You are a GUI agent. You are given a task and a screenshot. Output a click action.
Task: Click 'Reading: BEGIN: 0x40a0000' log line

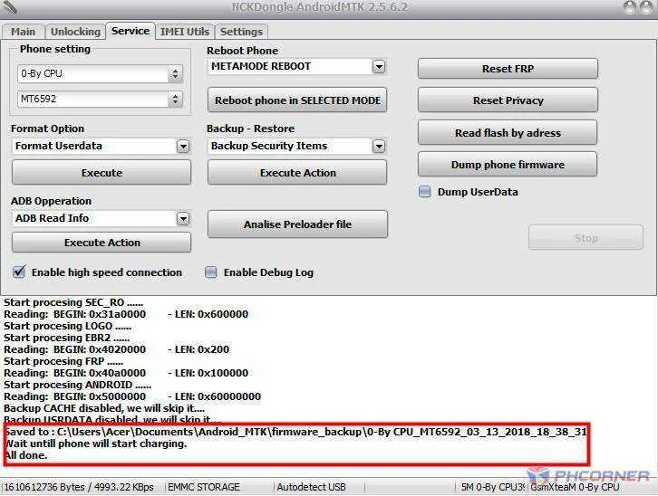[126, 373]
